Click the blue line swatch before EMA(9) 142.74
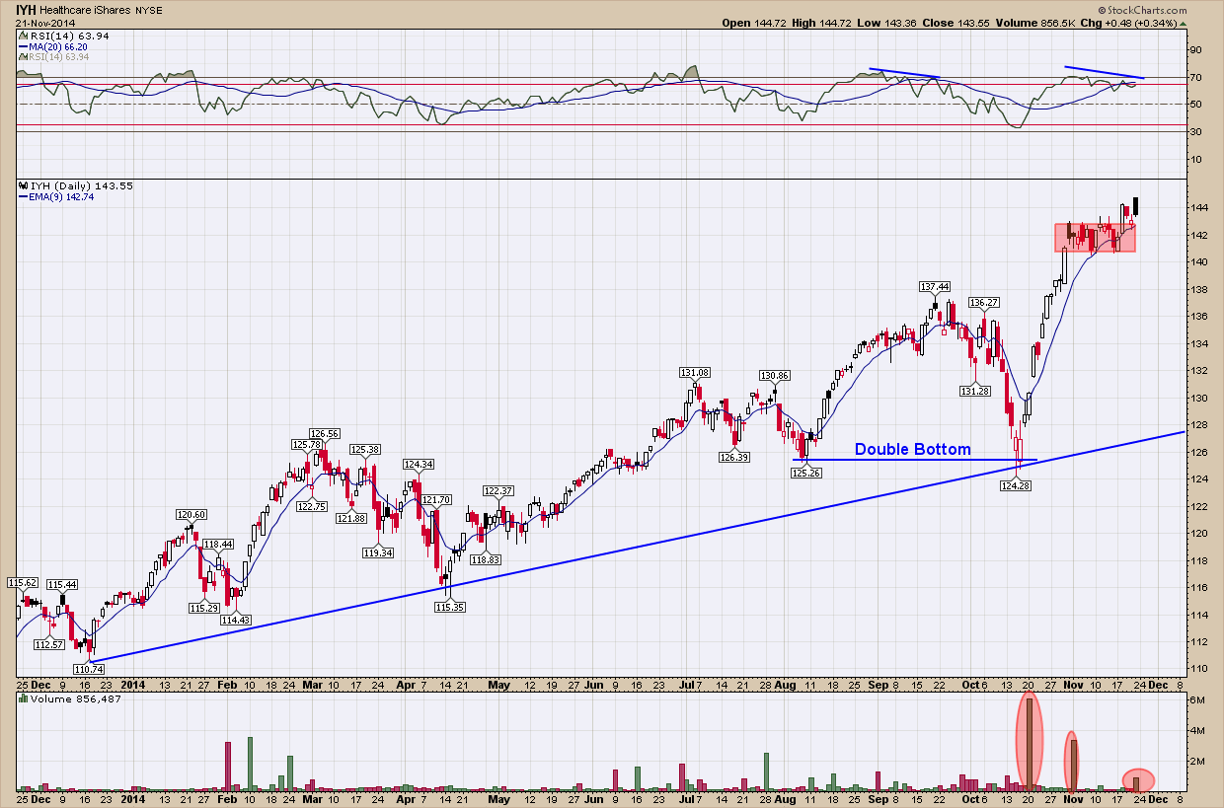Viewport: 1224px width, 808px height. pyautogui.click(x=23, y=197)
